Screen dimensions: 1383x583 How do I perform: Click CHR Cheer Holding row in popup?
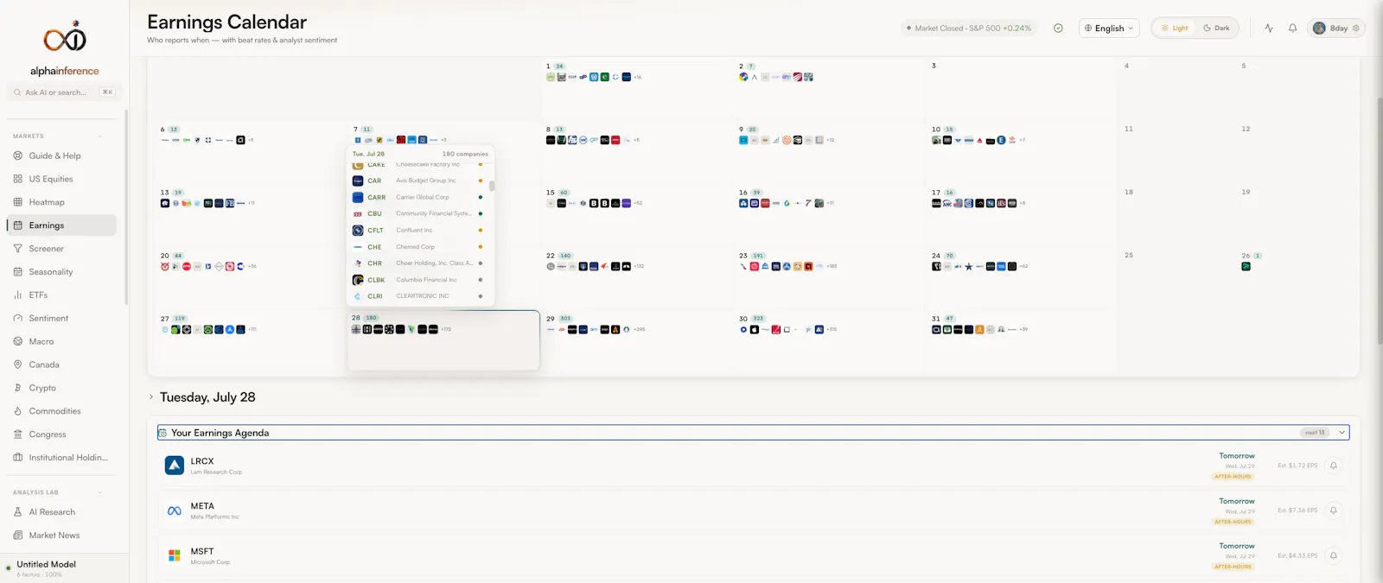(x=419, y=263)
